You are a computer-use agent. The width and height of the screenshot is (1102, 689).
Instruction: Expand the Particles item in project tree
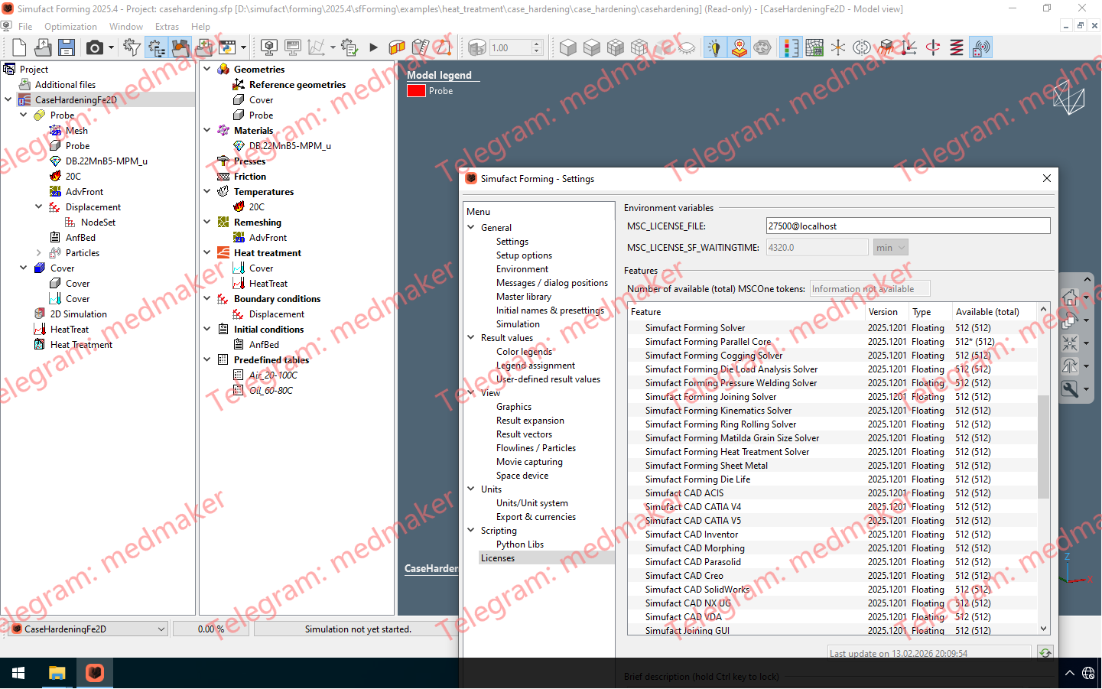[38, 252]
